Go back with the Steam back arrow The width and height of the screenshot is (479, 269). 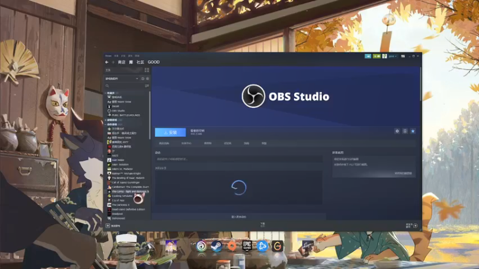pos(107,62)
